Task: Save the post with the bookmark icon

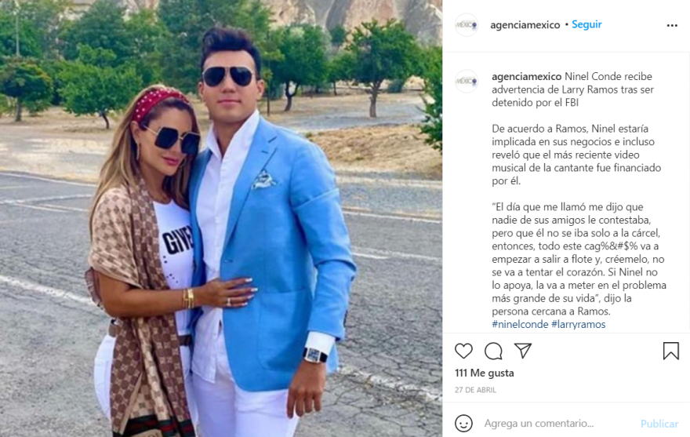Action: tap(671, 351)
